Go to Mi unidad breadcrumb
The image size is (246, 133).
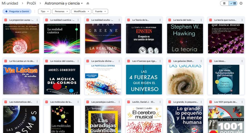click(x=10, y=3)
